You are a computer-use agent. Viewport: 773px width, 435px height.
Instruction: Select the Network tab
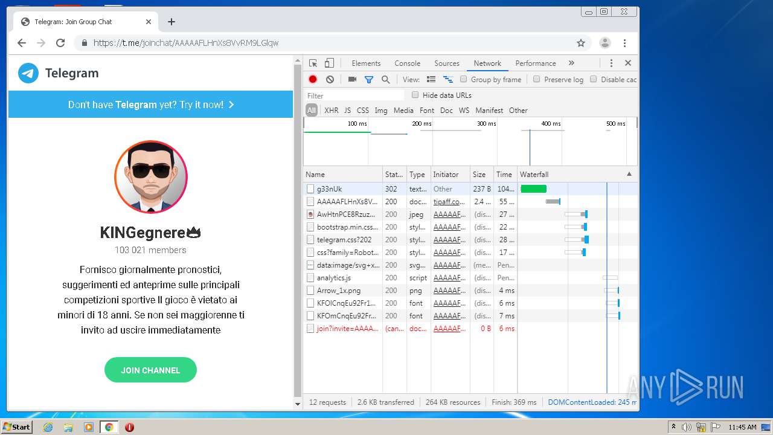click(487, 63)
